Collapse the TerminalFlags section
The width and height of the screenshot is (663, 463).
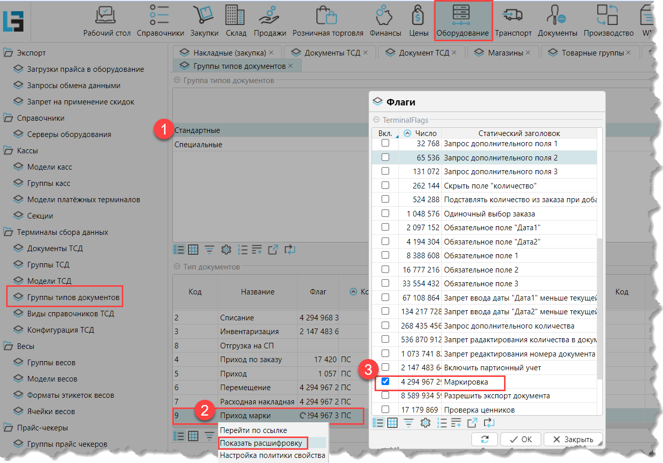[377, 120]
